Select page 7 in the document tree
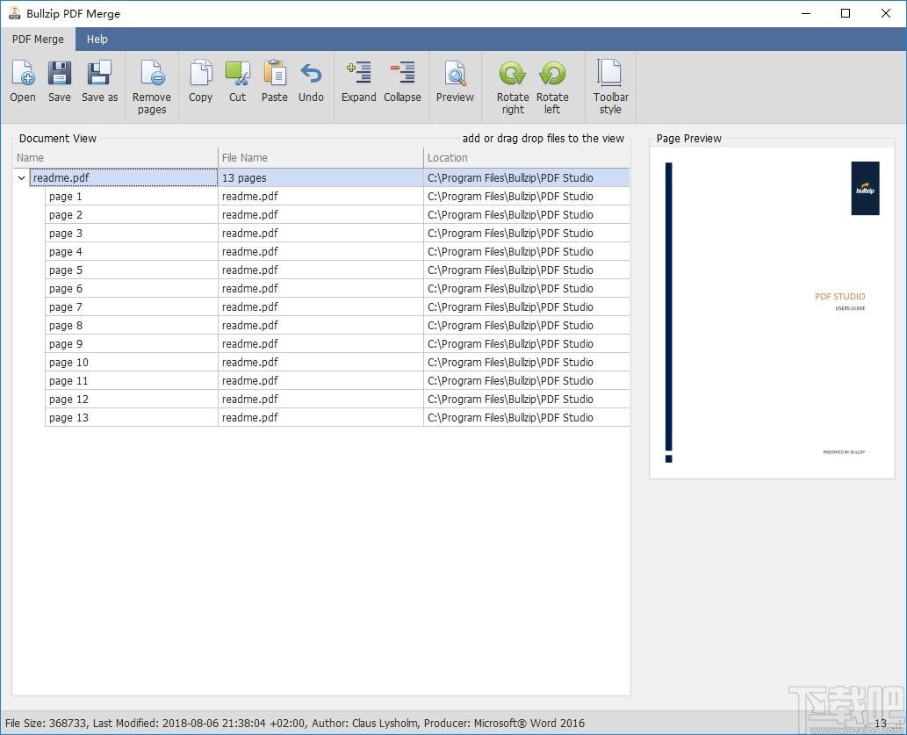Screen dimensions: 907x735 [65, 307]
